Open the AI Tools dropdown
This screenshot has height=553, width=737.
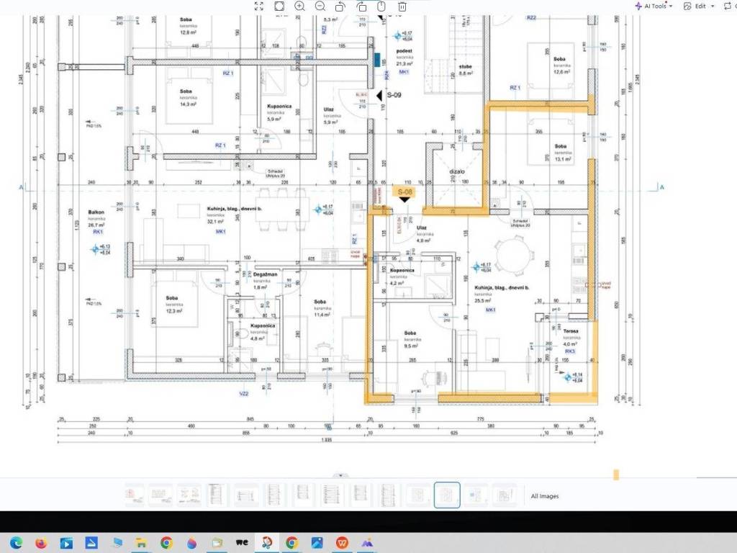[x=654, y=6]
